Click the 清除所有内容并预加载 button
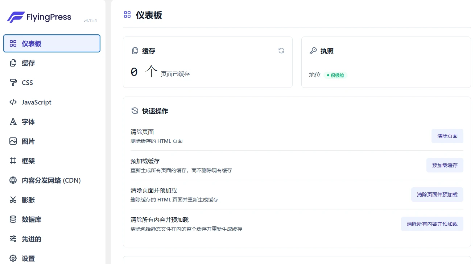This screenshot has width=475, height=264. point(432,223)
